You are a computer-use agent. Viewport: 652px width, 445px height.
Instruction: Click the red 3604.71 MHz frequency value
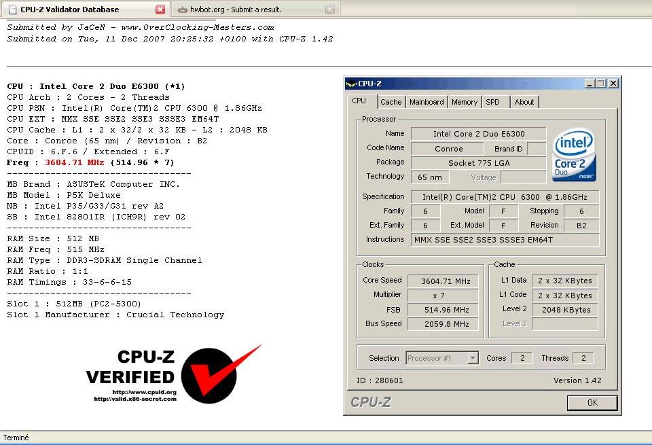[x=75, y=162]
